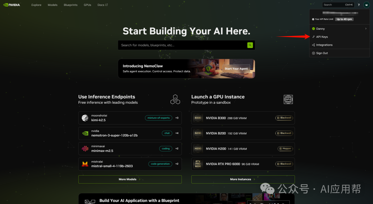The image size is (373, 204).
Task: Click More Instances button
Action: click(x=243, y=179)
